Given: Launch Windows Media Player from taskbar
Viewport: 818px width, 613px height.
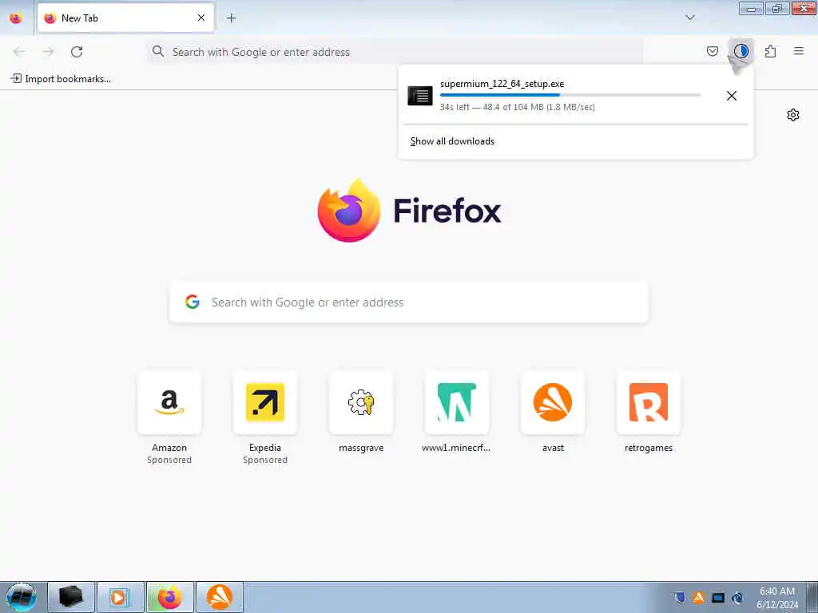Looking at the screenshot, I should click(x=120, y=597).
